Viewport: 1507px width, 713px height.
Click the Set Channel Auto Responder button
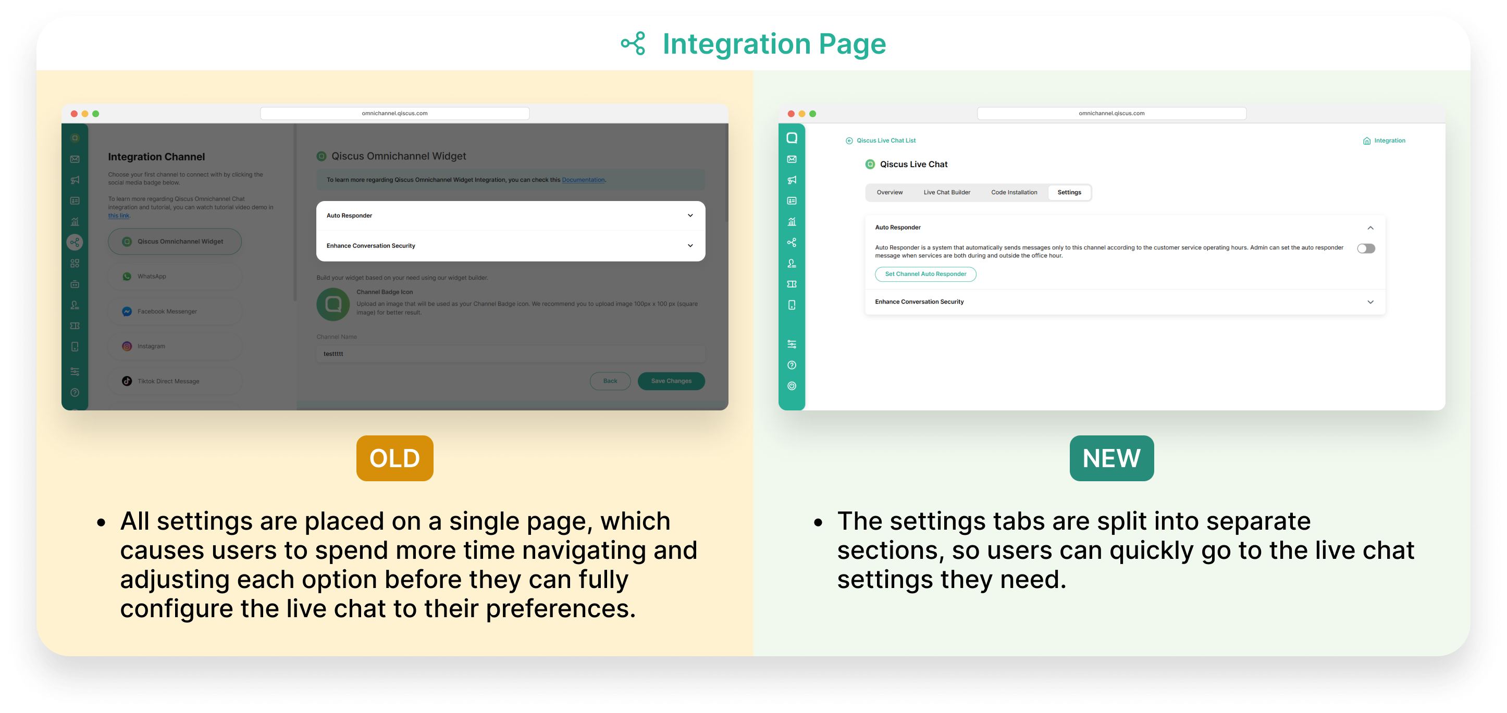point(925,274)
